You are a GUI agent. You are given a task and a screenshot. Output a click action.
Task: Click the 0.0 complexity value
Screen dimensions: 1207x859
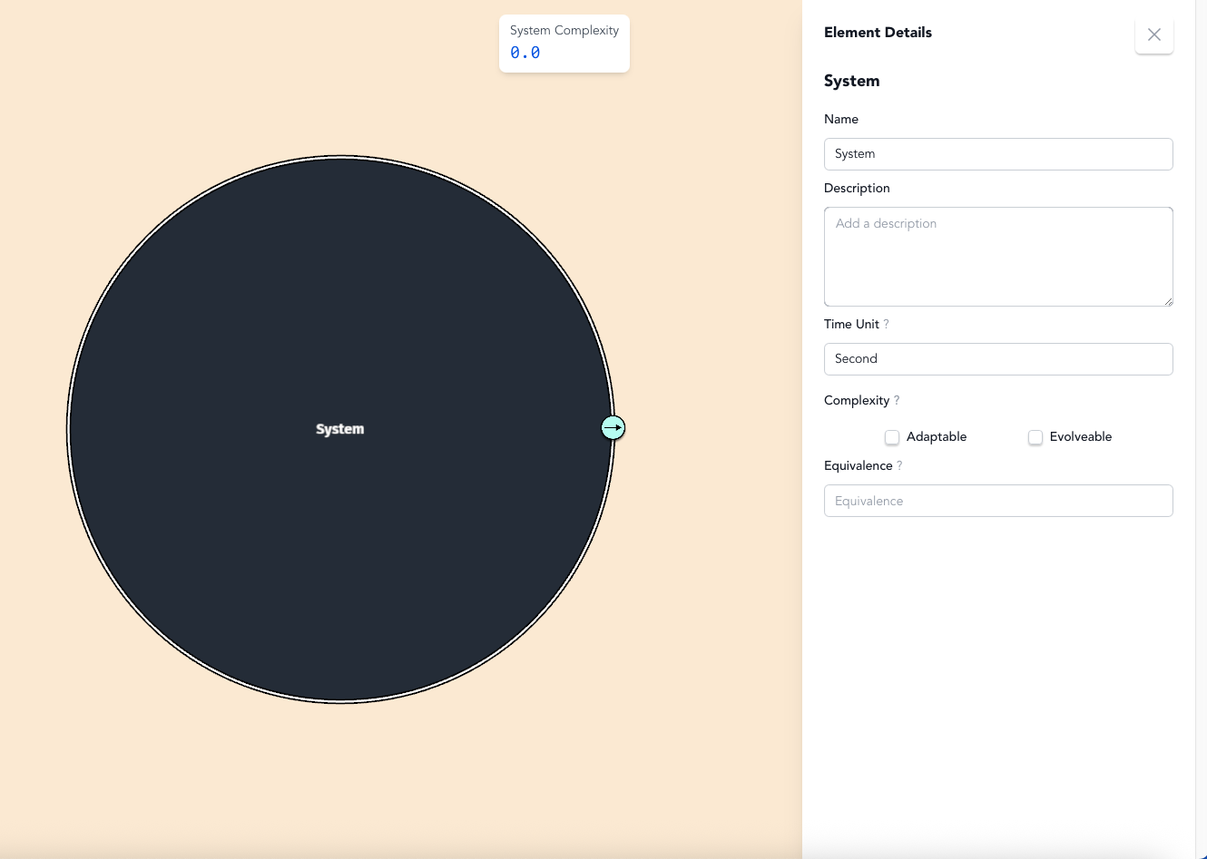click(x=525, y=54)
